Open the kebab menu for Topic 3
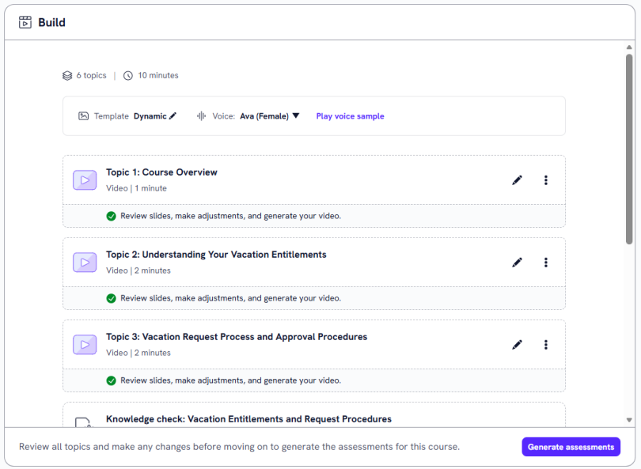 545,345
